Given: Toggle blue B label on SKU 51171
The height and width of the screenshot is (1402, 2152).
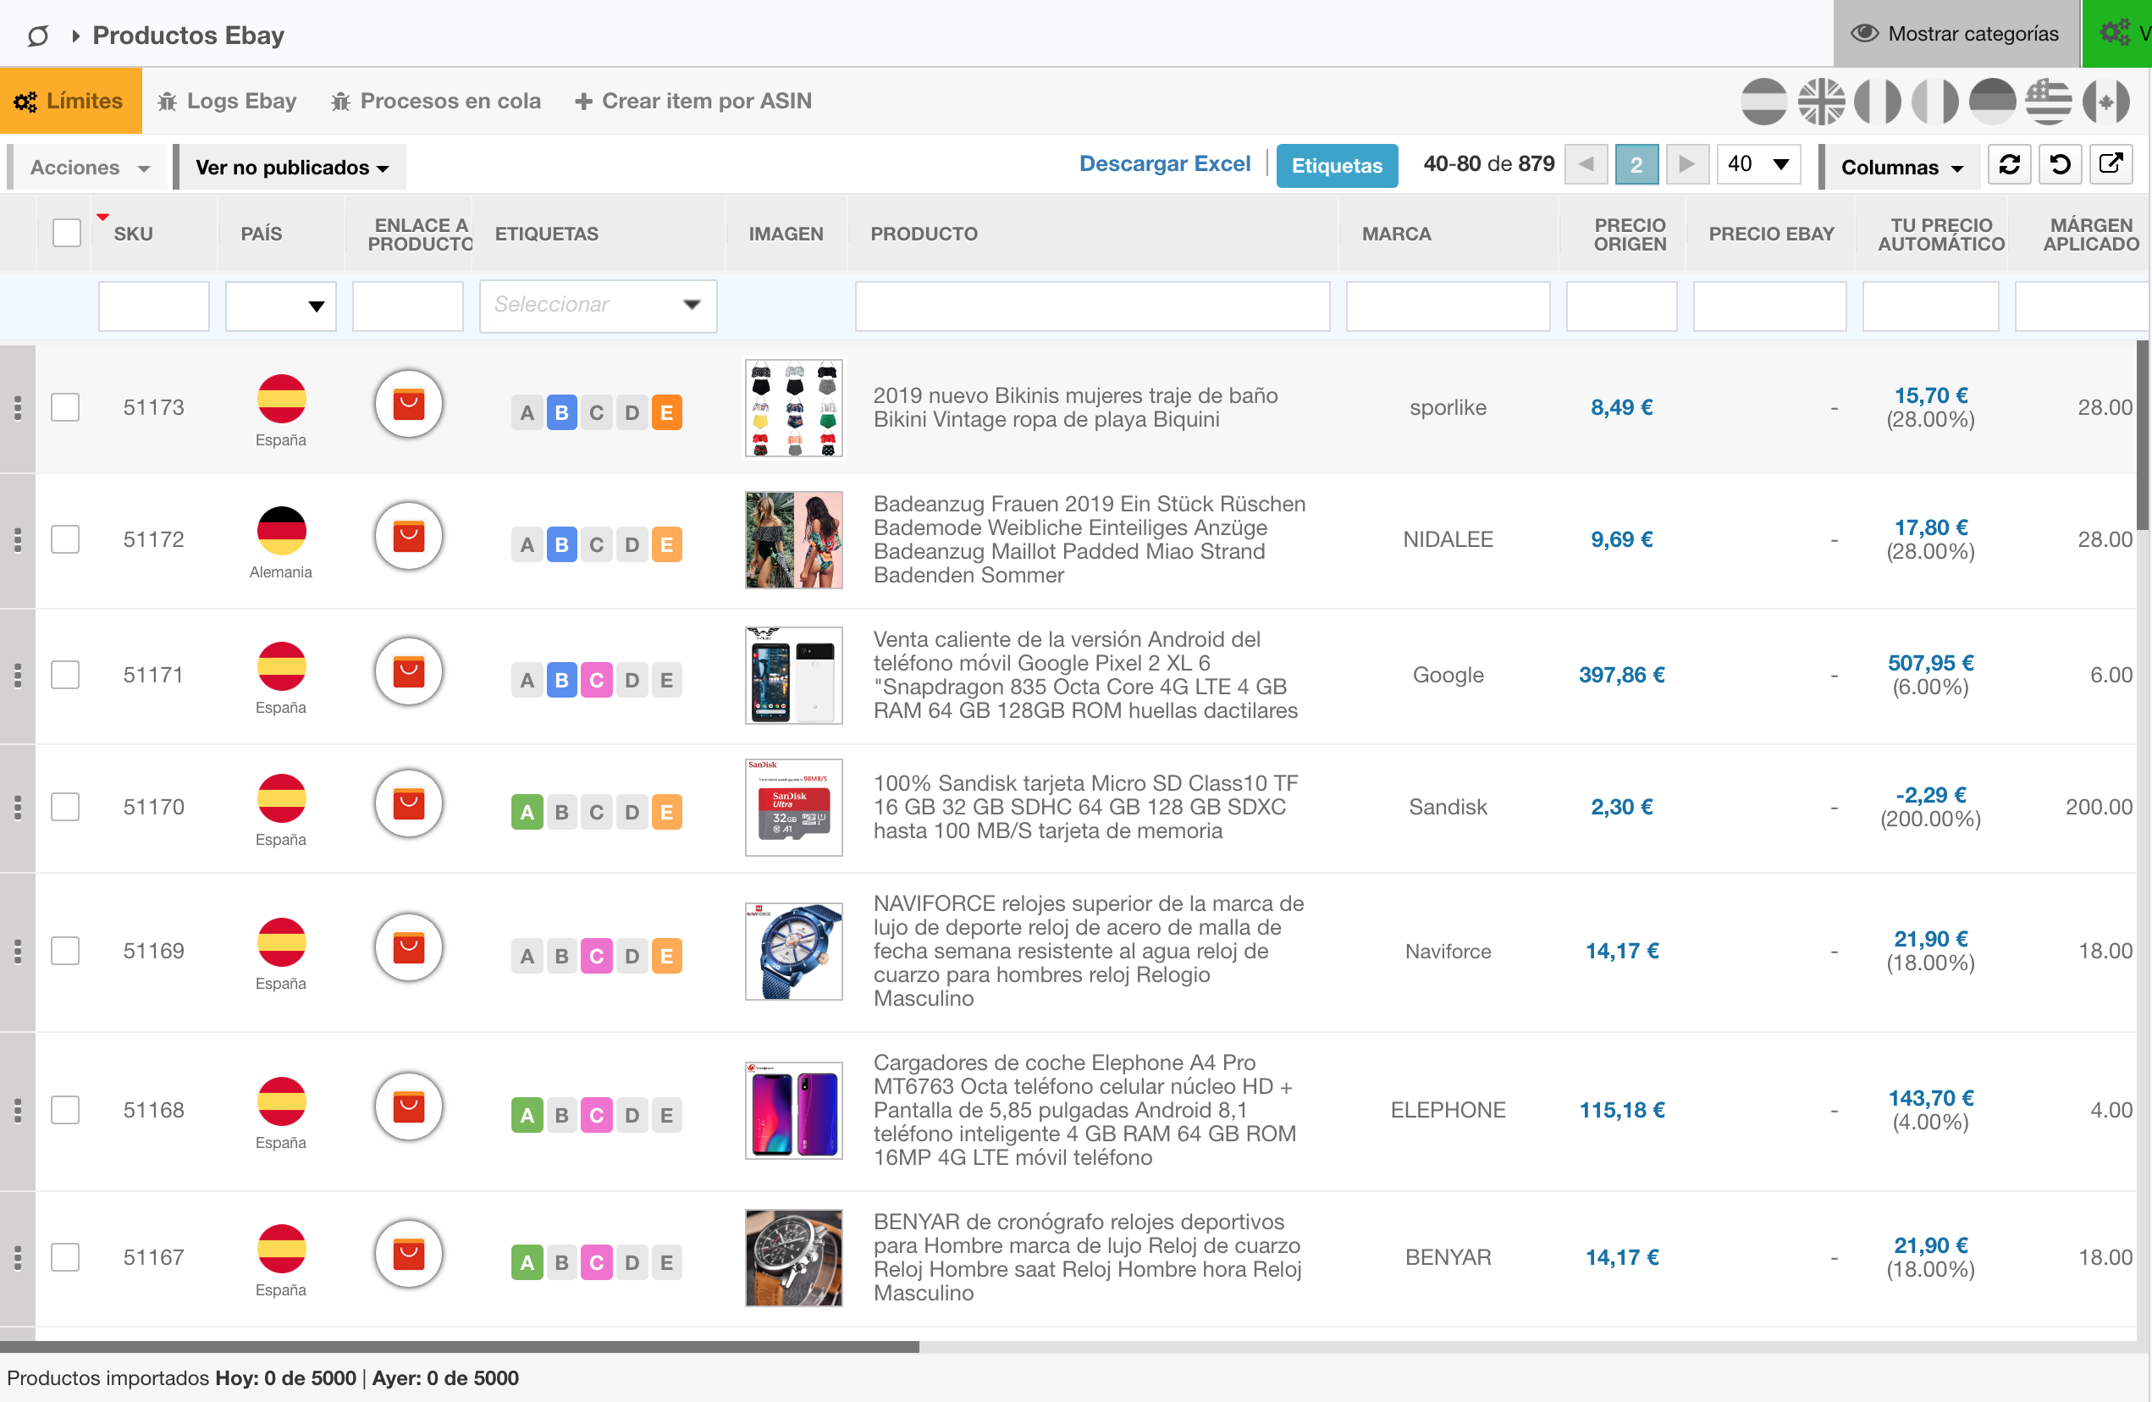Looking at the screenshot, I should [561, 680].
